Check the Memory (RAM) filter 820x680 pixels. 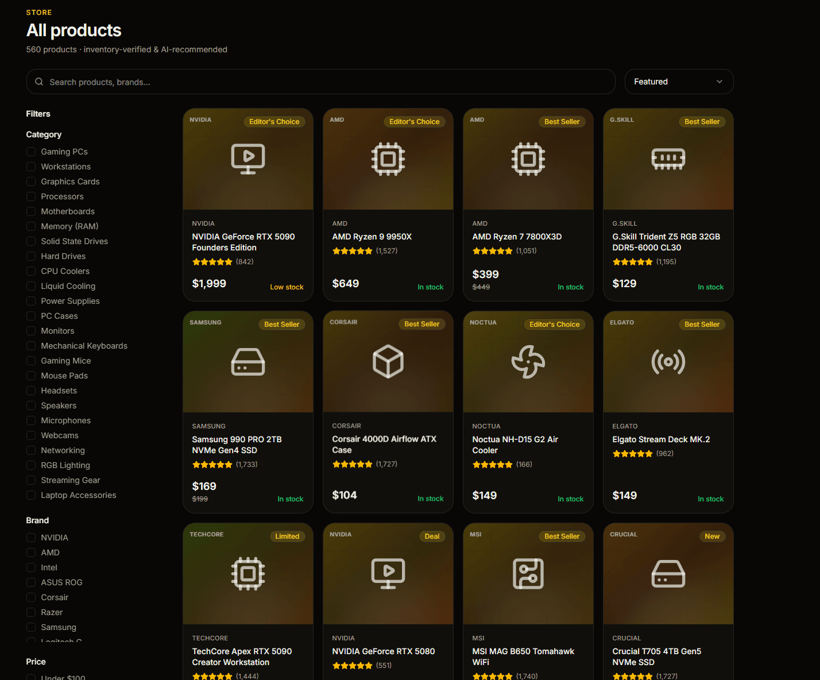[31, 226]
